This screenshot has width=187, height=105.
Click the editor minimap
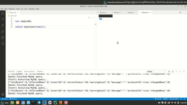(91, 17)
